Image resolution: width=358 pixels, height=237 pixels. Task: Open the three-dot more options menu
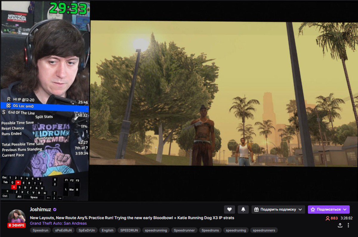tap(348, 225)
